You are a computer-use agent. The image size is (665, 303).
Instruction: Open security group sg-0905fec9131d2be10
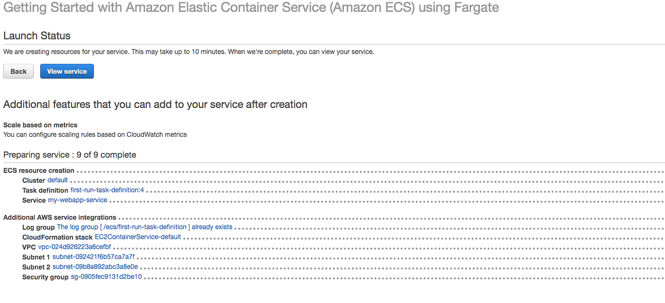(106, 277)
